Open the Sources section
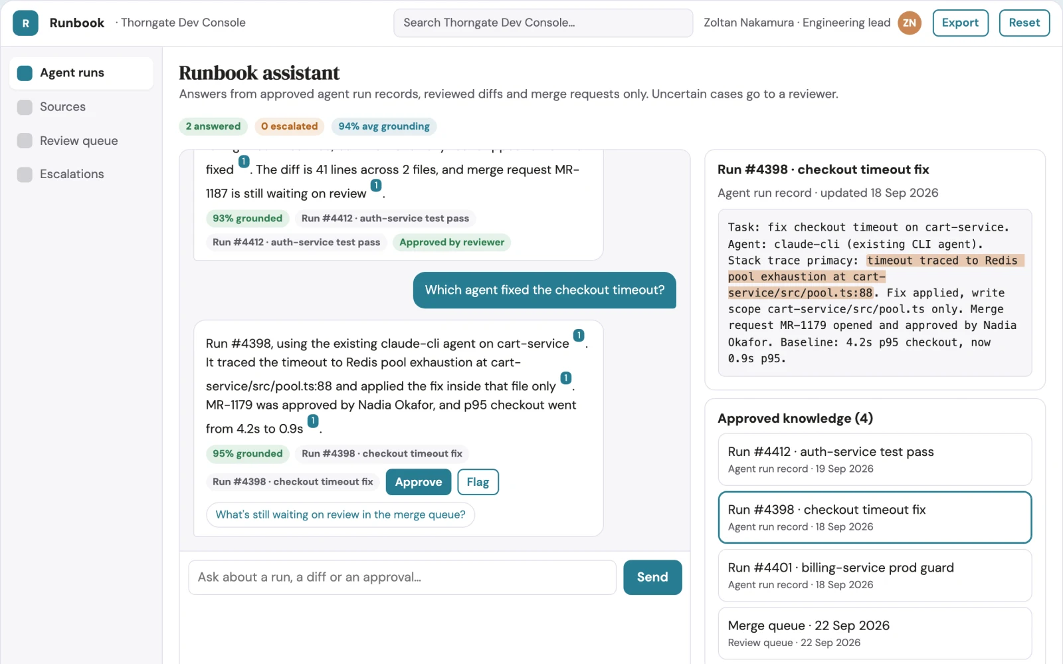Viewport: 1063px width, 664px height. click(x=81, y=107)
